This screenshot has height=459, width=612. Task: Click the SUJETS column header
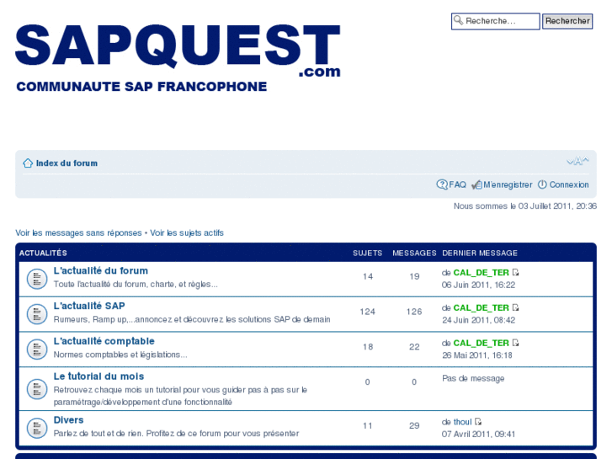coord(368,254)
